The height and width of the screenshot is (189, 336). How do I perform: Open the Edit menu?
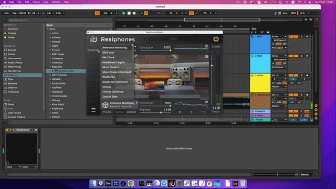click(27, 2)
